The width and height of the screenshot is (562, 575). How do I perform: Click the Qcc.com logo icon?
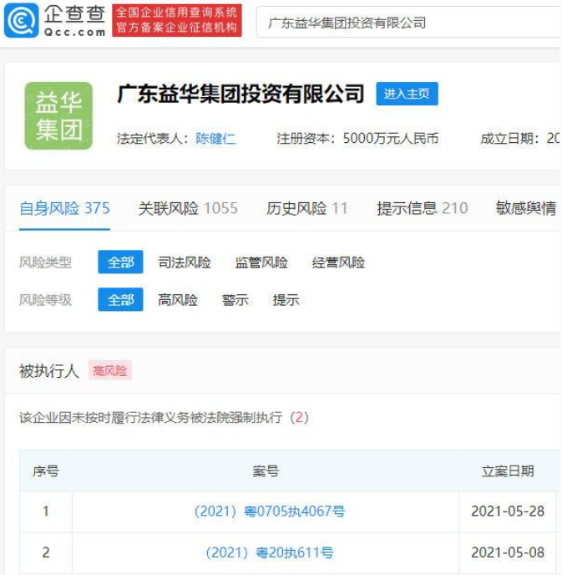21,21
